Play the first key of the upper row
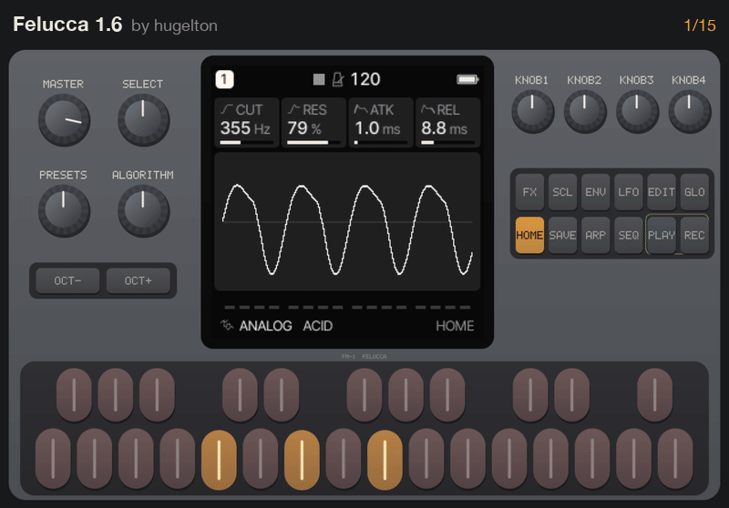Screen dimensions: 729x508 [x=74, y=395]
